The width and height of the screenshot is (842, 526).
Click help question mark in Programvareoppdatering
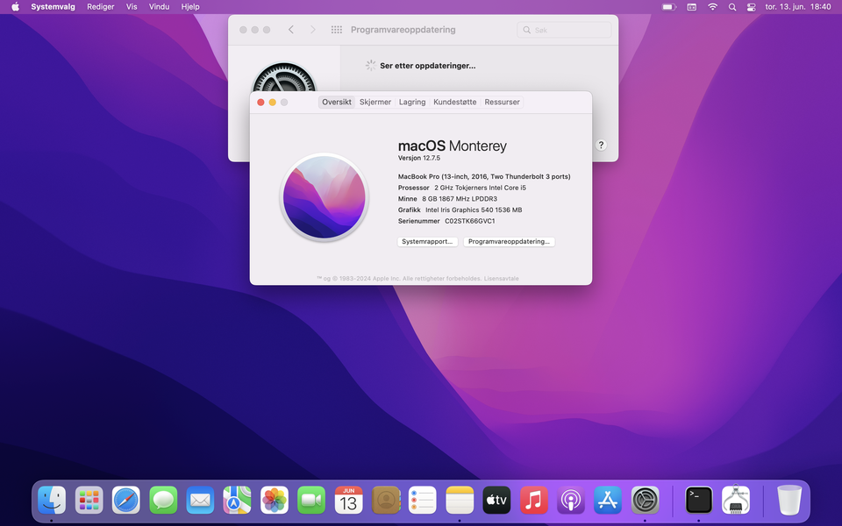point(601,145)
